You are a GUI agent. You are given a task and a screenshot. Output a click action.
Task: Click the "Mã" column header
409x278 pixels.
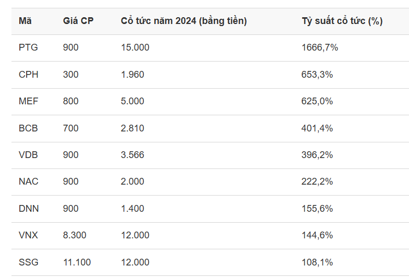25,21
